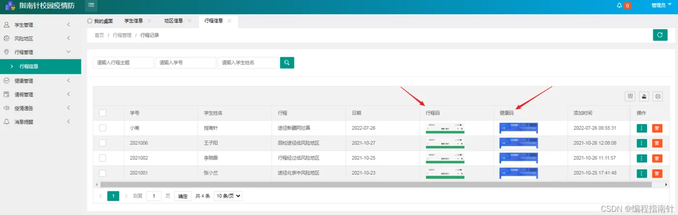Click the app logo icon in header
678x215 pixels.
[x=10, y=6]
